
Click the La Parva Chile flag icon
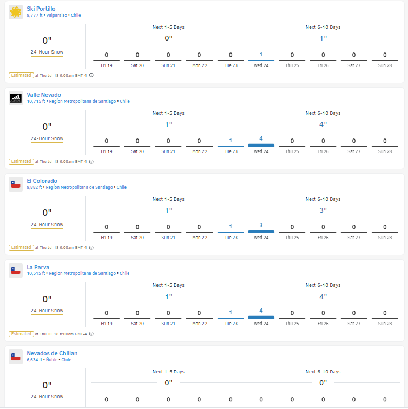16,270
